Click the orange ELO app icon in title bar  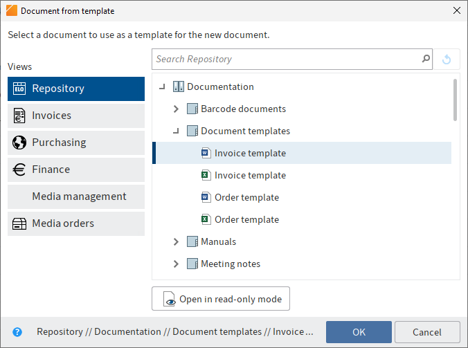pos(11,10)
